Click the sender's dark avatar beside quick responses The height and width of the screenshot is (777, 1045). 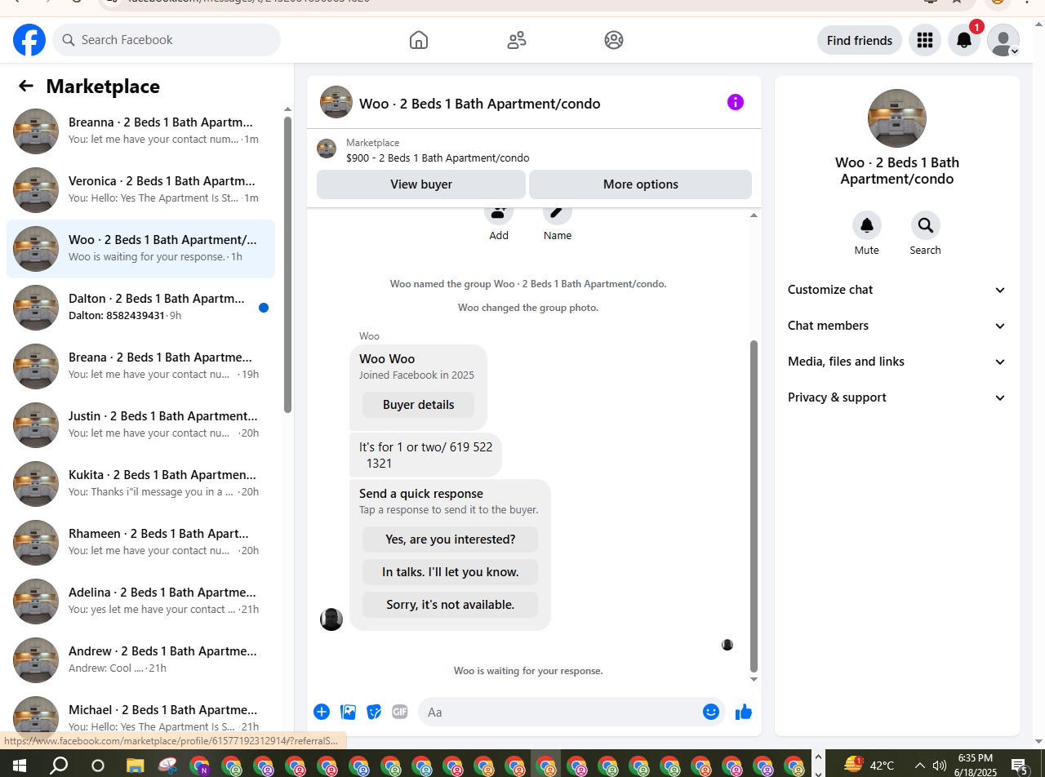pos(331,619)
